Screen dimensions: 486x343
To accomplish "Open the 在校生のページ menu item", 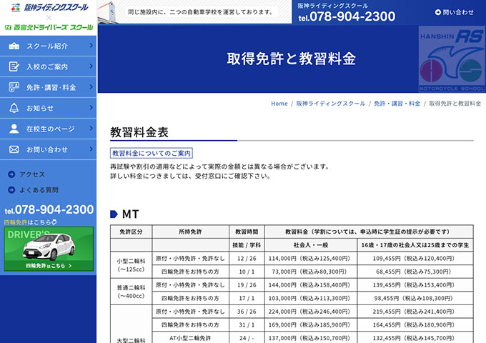I will 48,129.
